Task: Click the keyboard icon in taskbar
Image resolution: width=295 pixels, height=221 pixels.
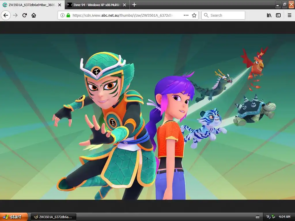Action: point(258,217)
